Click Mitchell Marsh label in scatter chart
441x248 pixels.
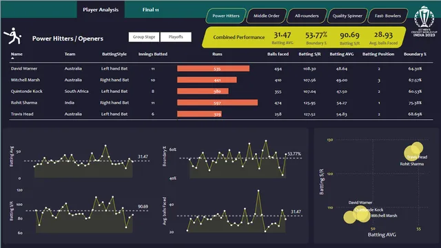(384, 216)
